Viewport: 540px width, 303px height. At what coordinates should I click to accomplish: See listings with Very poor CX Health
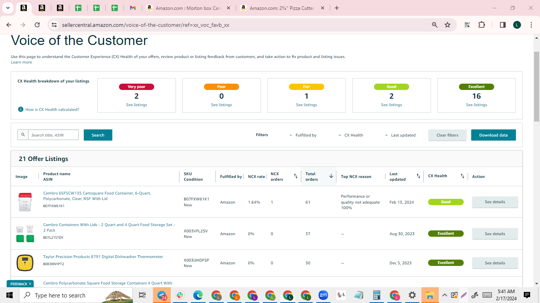point(136,105)
